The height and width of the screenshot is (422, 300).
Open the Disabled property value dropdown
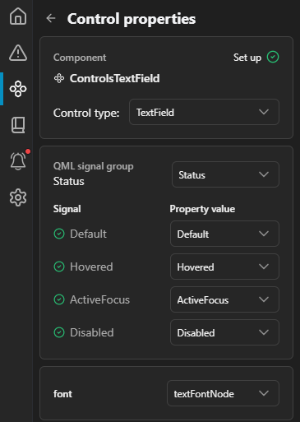click(224, 332)
